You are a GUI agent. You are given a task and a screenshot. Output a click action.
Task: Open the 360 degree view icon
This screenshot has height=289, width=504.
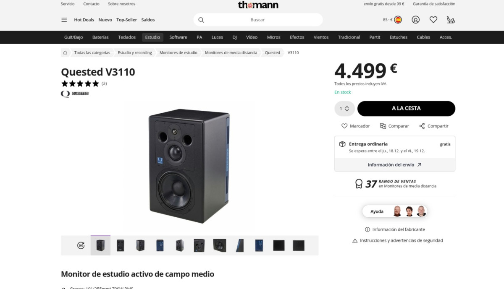(81, 245)
